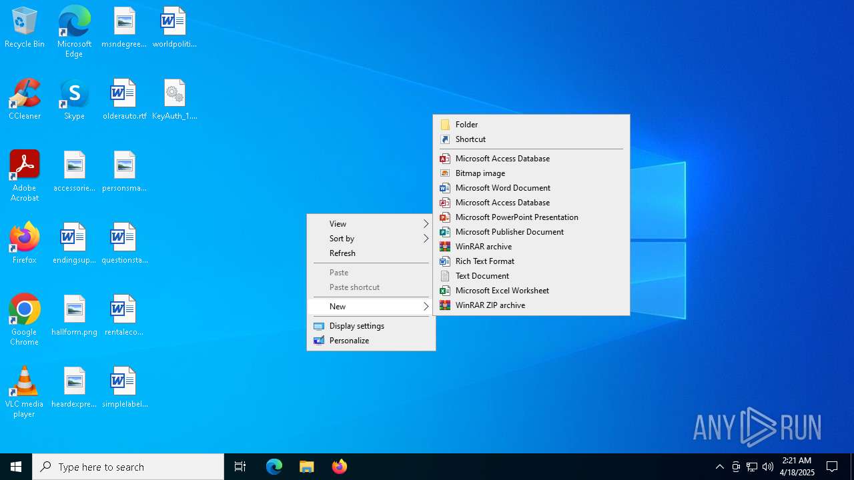Expand the View submenu
The image size is (854, 480).
pyautogui.click(x=371, y=224)
